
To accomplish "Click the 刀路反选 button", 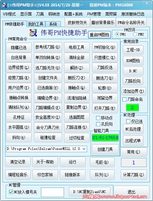I will [105, 67].
